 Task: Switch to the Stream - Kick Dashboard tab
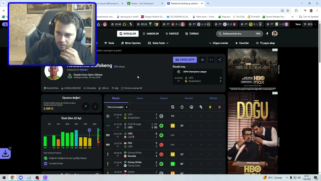point(145,3)
